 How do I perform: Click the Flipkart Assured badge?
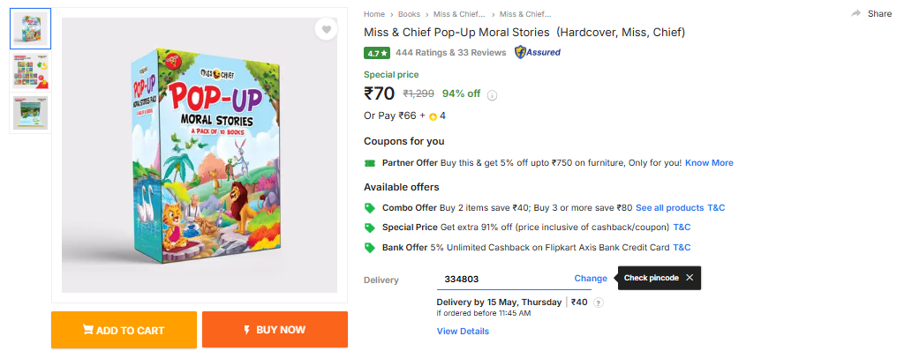coord(537,53)
